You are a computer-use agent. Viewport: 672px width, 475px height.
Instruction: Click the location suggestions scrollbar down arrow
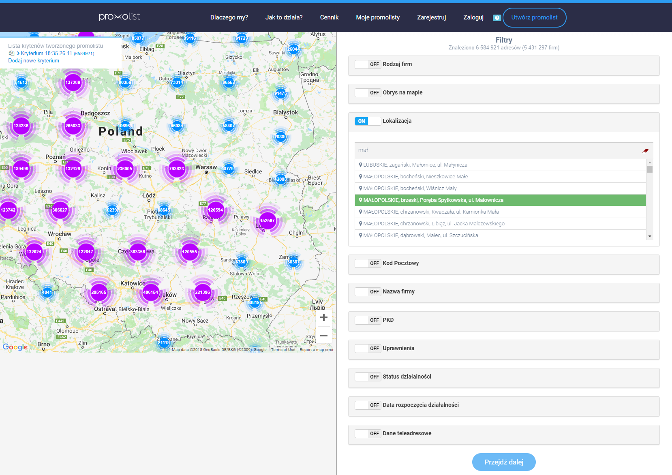[650, 236]
